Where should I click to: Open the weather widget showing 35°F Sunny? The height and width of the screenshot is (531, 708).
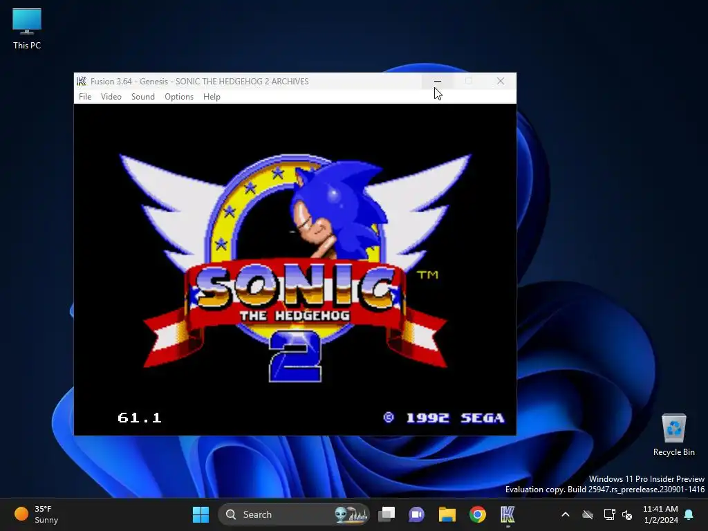click(37, 514)
